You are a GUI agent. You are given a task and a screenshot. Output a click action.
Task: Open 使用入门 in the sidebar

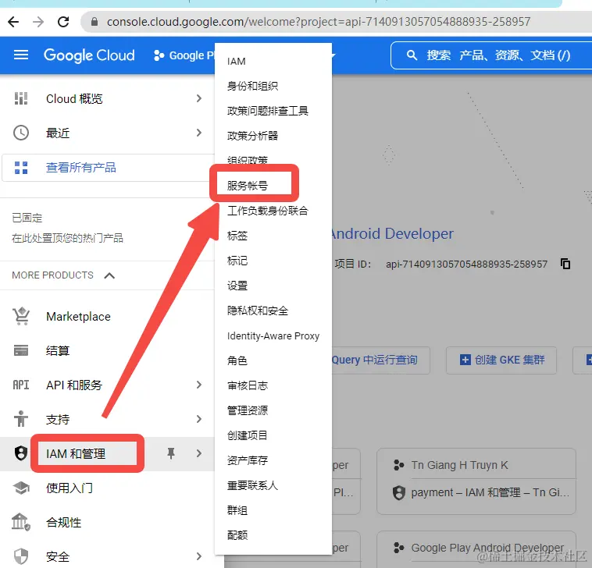click(x=69, y=488)
